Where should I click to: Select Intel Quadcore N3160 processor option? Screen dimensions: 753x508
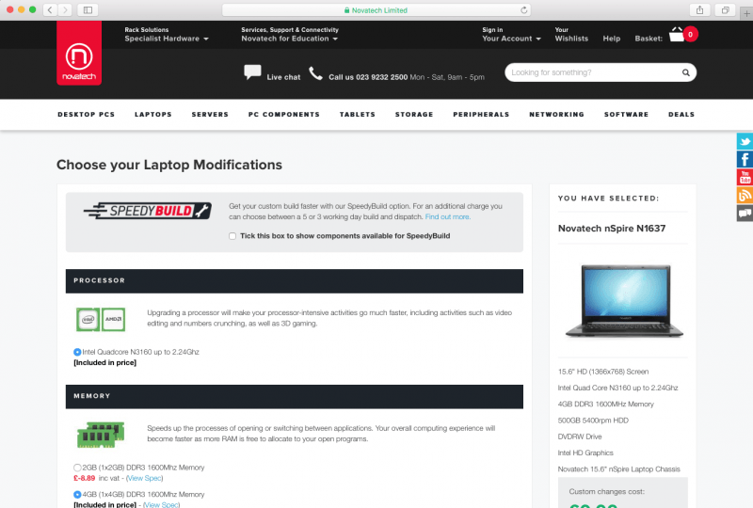pyautogui.click(x=77, y=352)
